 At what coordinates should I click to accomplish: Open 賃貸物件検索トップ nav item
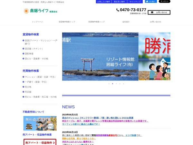pos(67,22)
